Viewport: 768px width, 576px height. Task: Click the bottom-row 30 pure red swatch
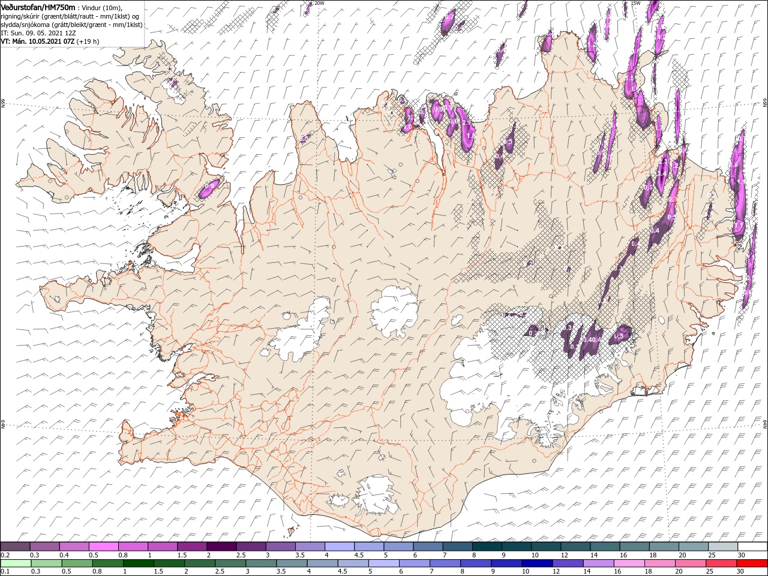point(752,563)
